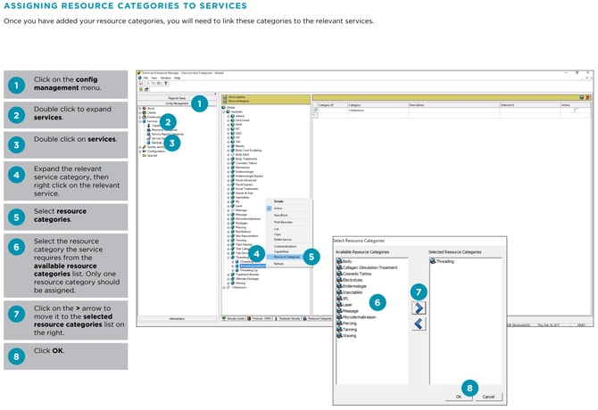Open the File menu
Image resolution: width=598 pixels, height=410 pixels.
coord(145,78)
